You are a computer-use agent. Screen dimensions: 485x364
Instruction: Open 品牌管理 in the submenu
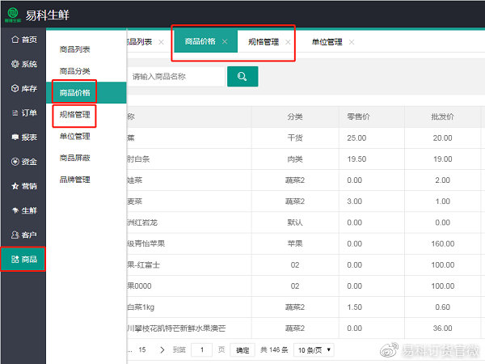(x=75, y=180)
